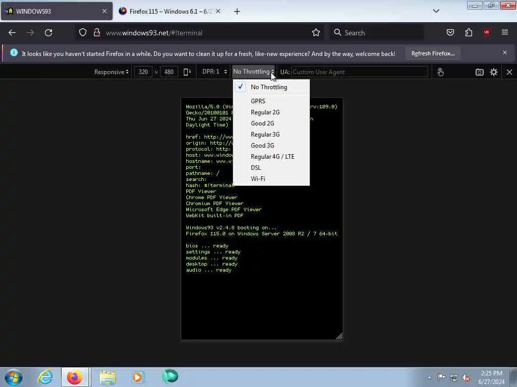The height and width of the screenshot is (387, 517).
Task: Click the URL address bar
Action: point(199,33)
